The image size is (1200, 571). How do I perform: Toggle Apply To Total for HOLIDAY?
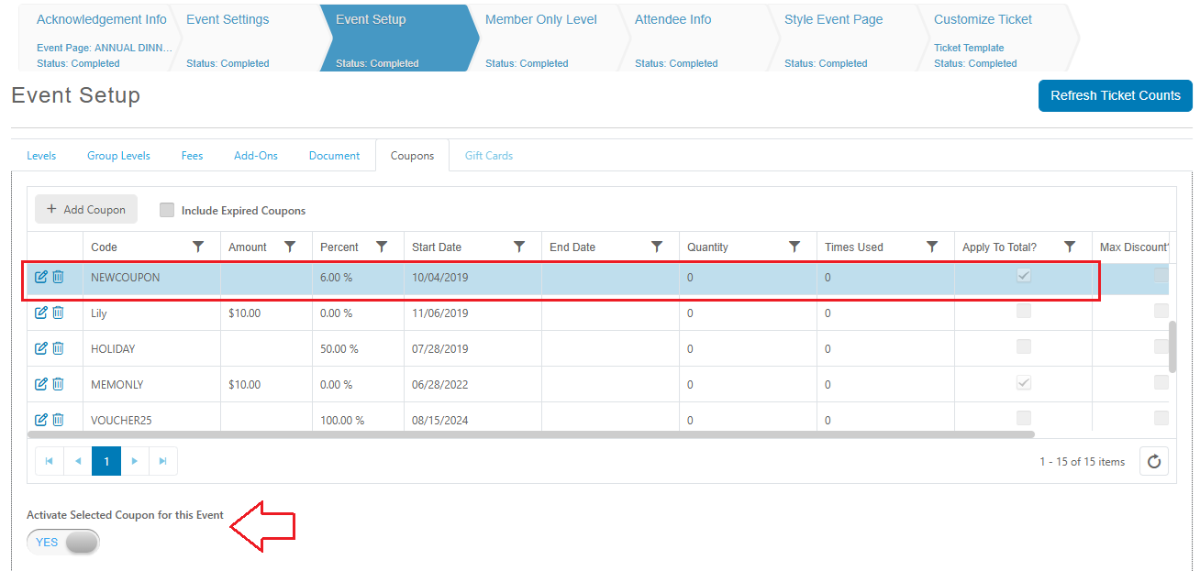1024,346
